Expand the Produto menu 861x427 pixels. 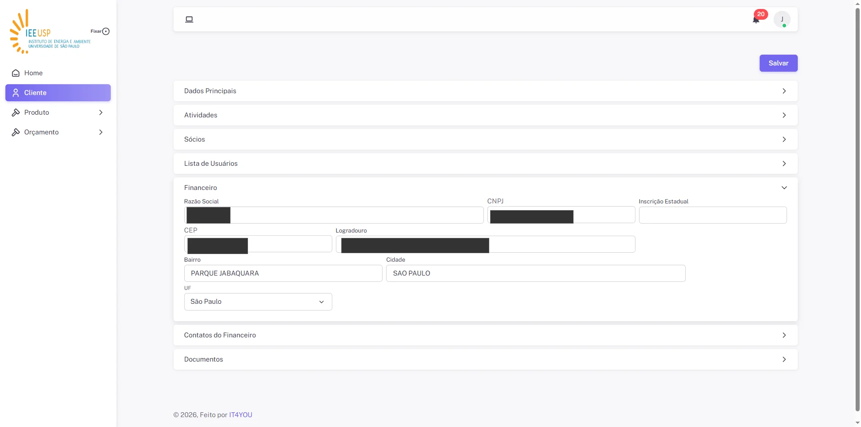pos(58,112)
